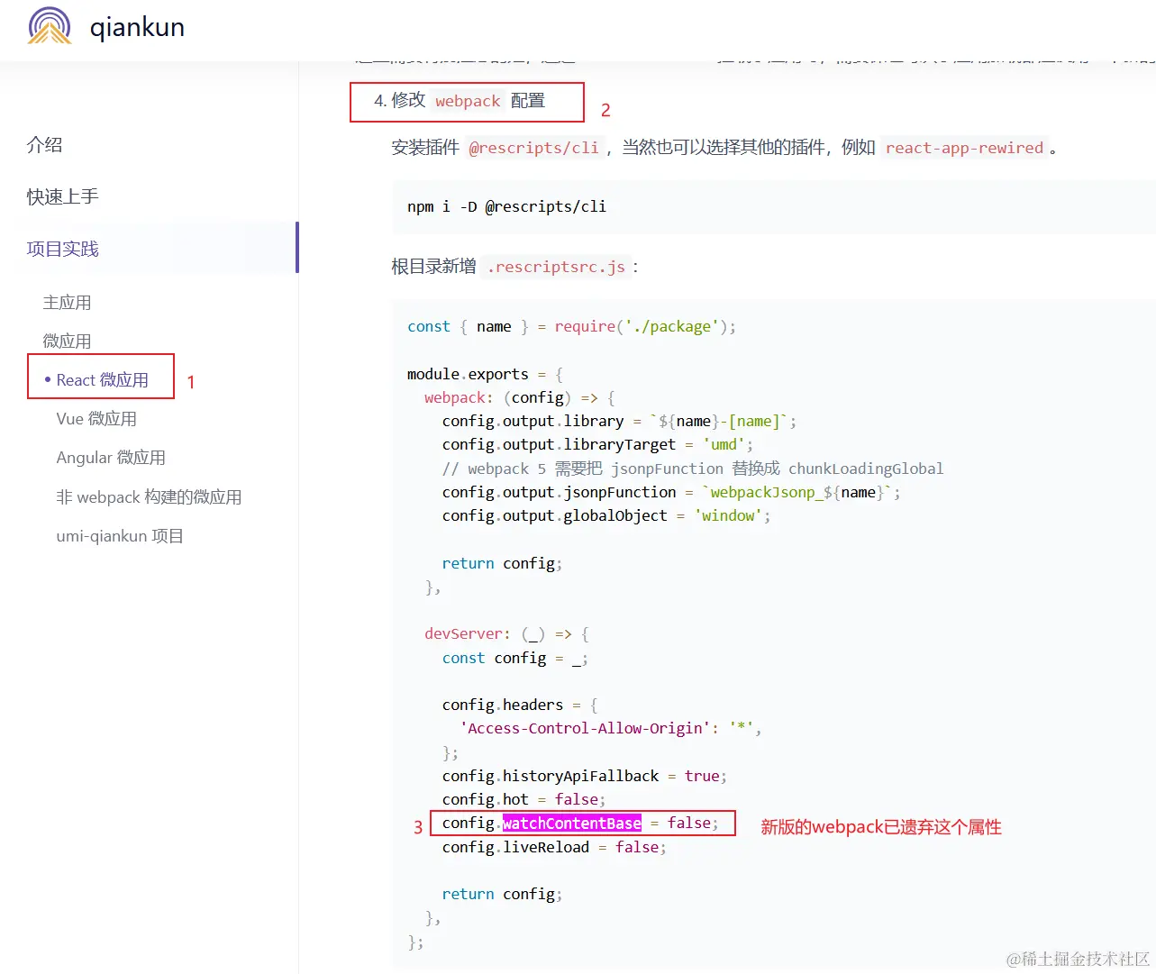
Task: Select the 项目实践 sidebar section
Action: 62,249
